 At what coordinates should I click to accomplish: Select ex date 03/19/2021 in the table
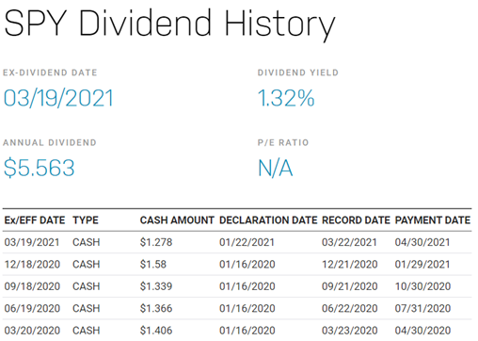32,242
